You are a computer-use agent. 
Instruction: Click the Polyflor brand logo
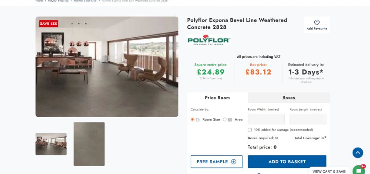coord(209,40)
